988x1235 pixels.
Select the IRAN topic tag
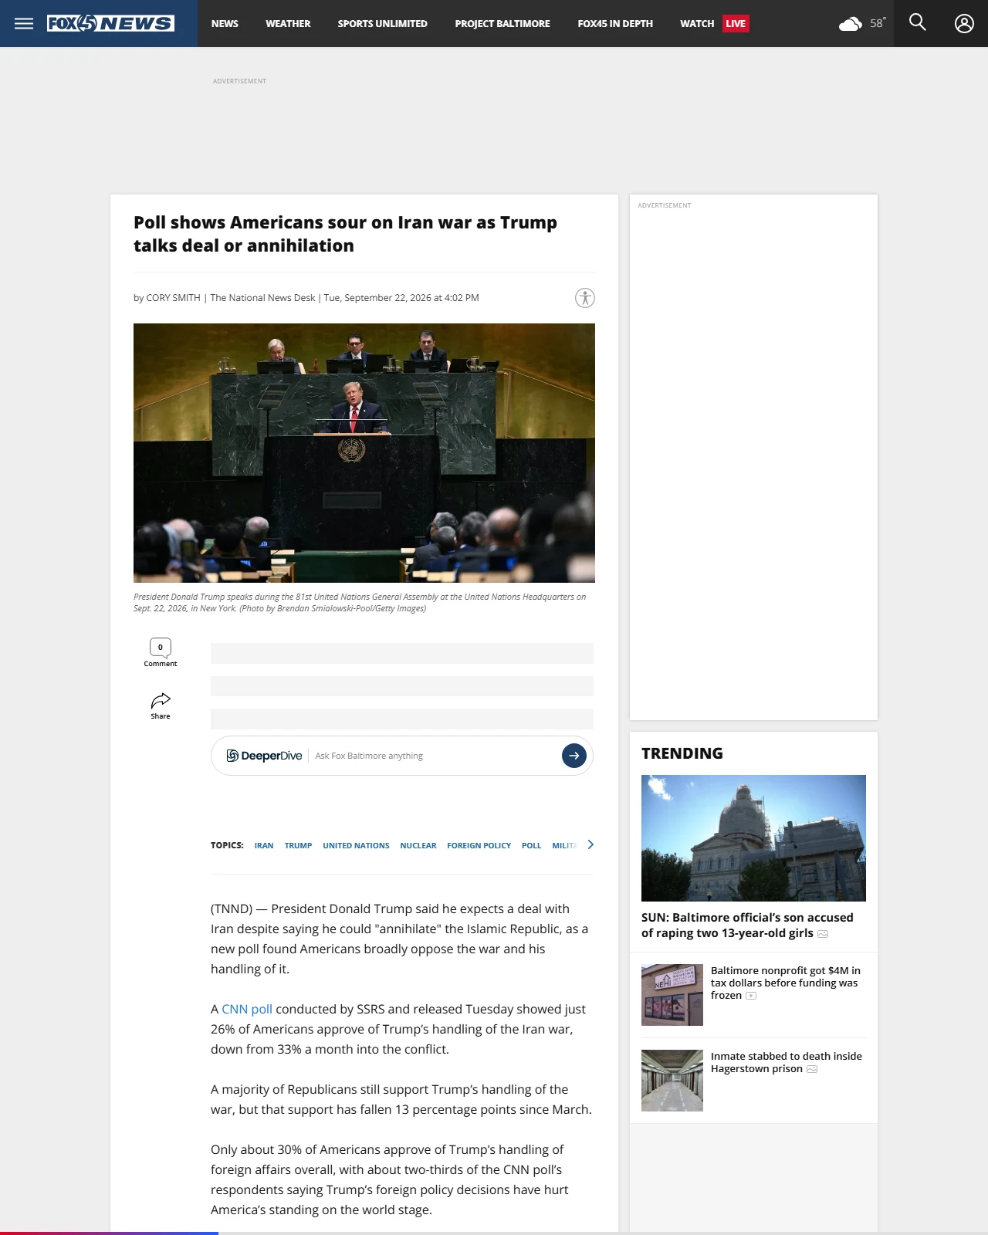point(264,845)
